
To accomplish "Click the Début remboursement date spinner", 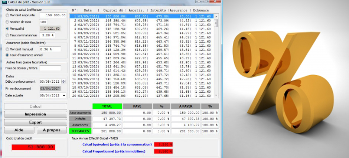I will (63, 82).
